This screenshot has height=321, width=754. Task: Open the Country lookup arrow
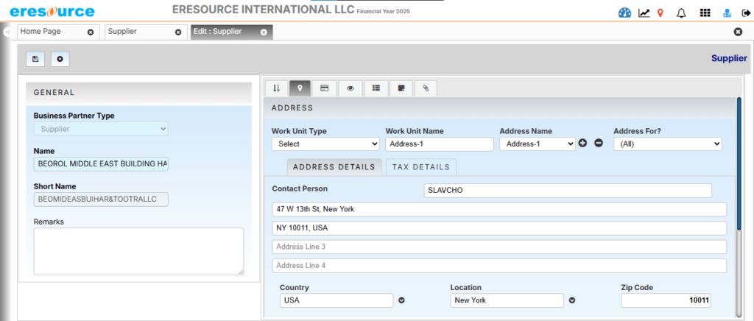[x=402, y=300]
